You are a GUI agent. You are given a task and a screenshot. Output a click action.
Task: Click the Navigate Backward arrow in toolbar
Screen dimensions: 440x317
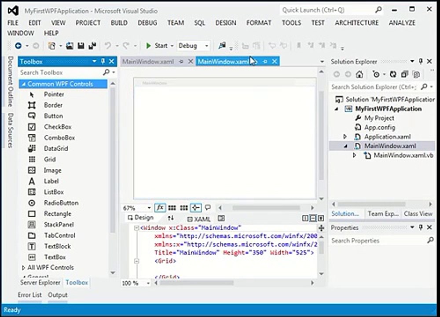tap(18, 45)
